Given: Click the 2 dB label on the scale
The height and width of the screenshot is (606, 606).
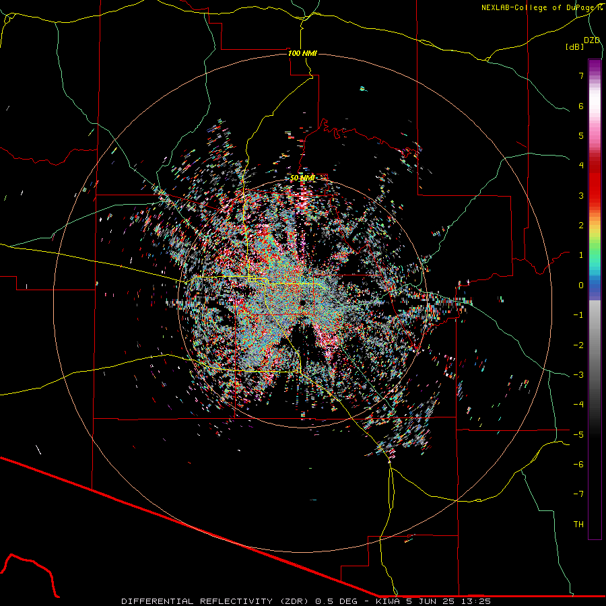Looking at the screenshot, I should 581,226.
